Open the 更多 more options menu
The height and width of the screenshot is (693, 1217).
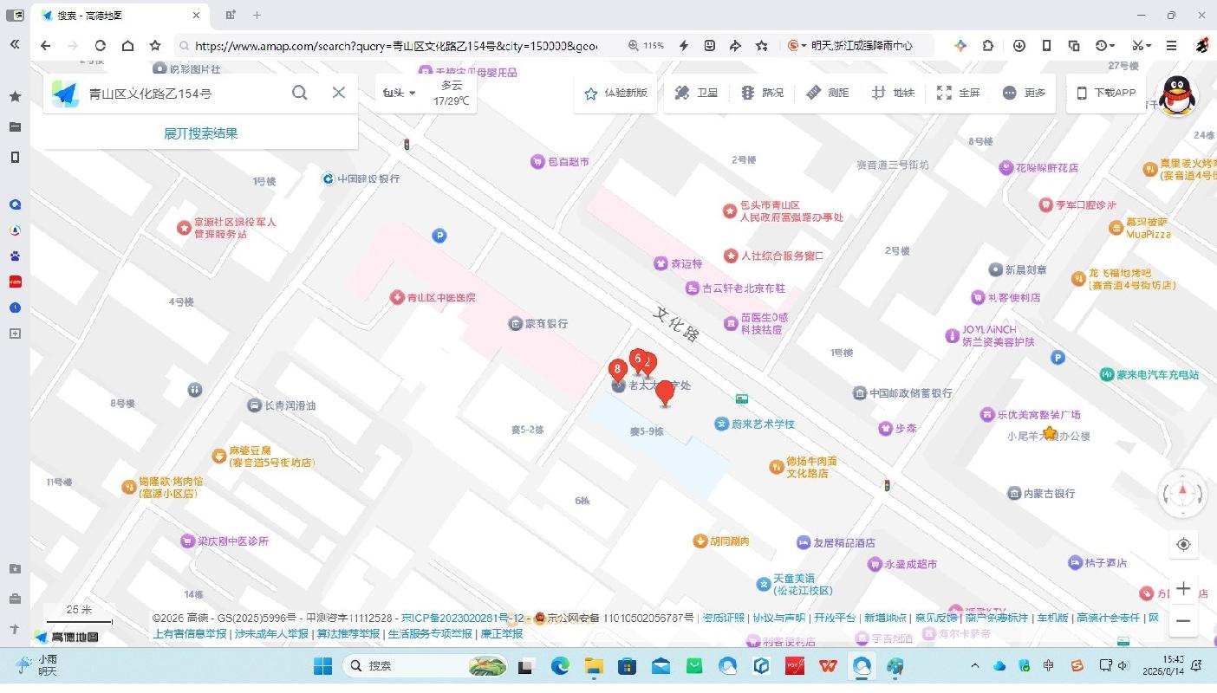pos(1024,93)
